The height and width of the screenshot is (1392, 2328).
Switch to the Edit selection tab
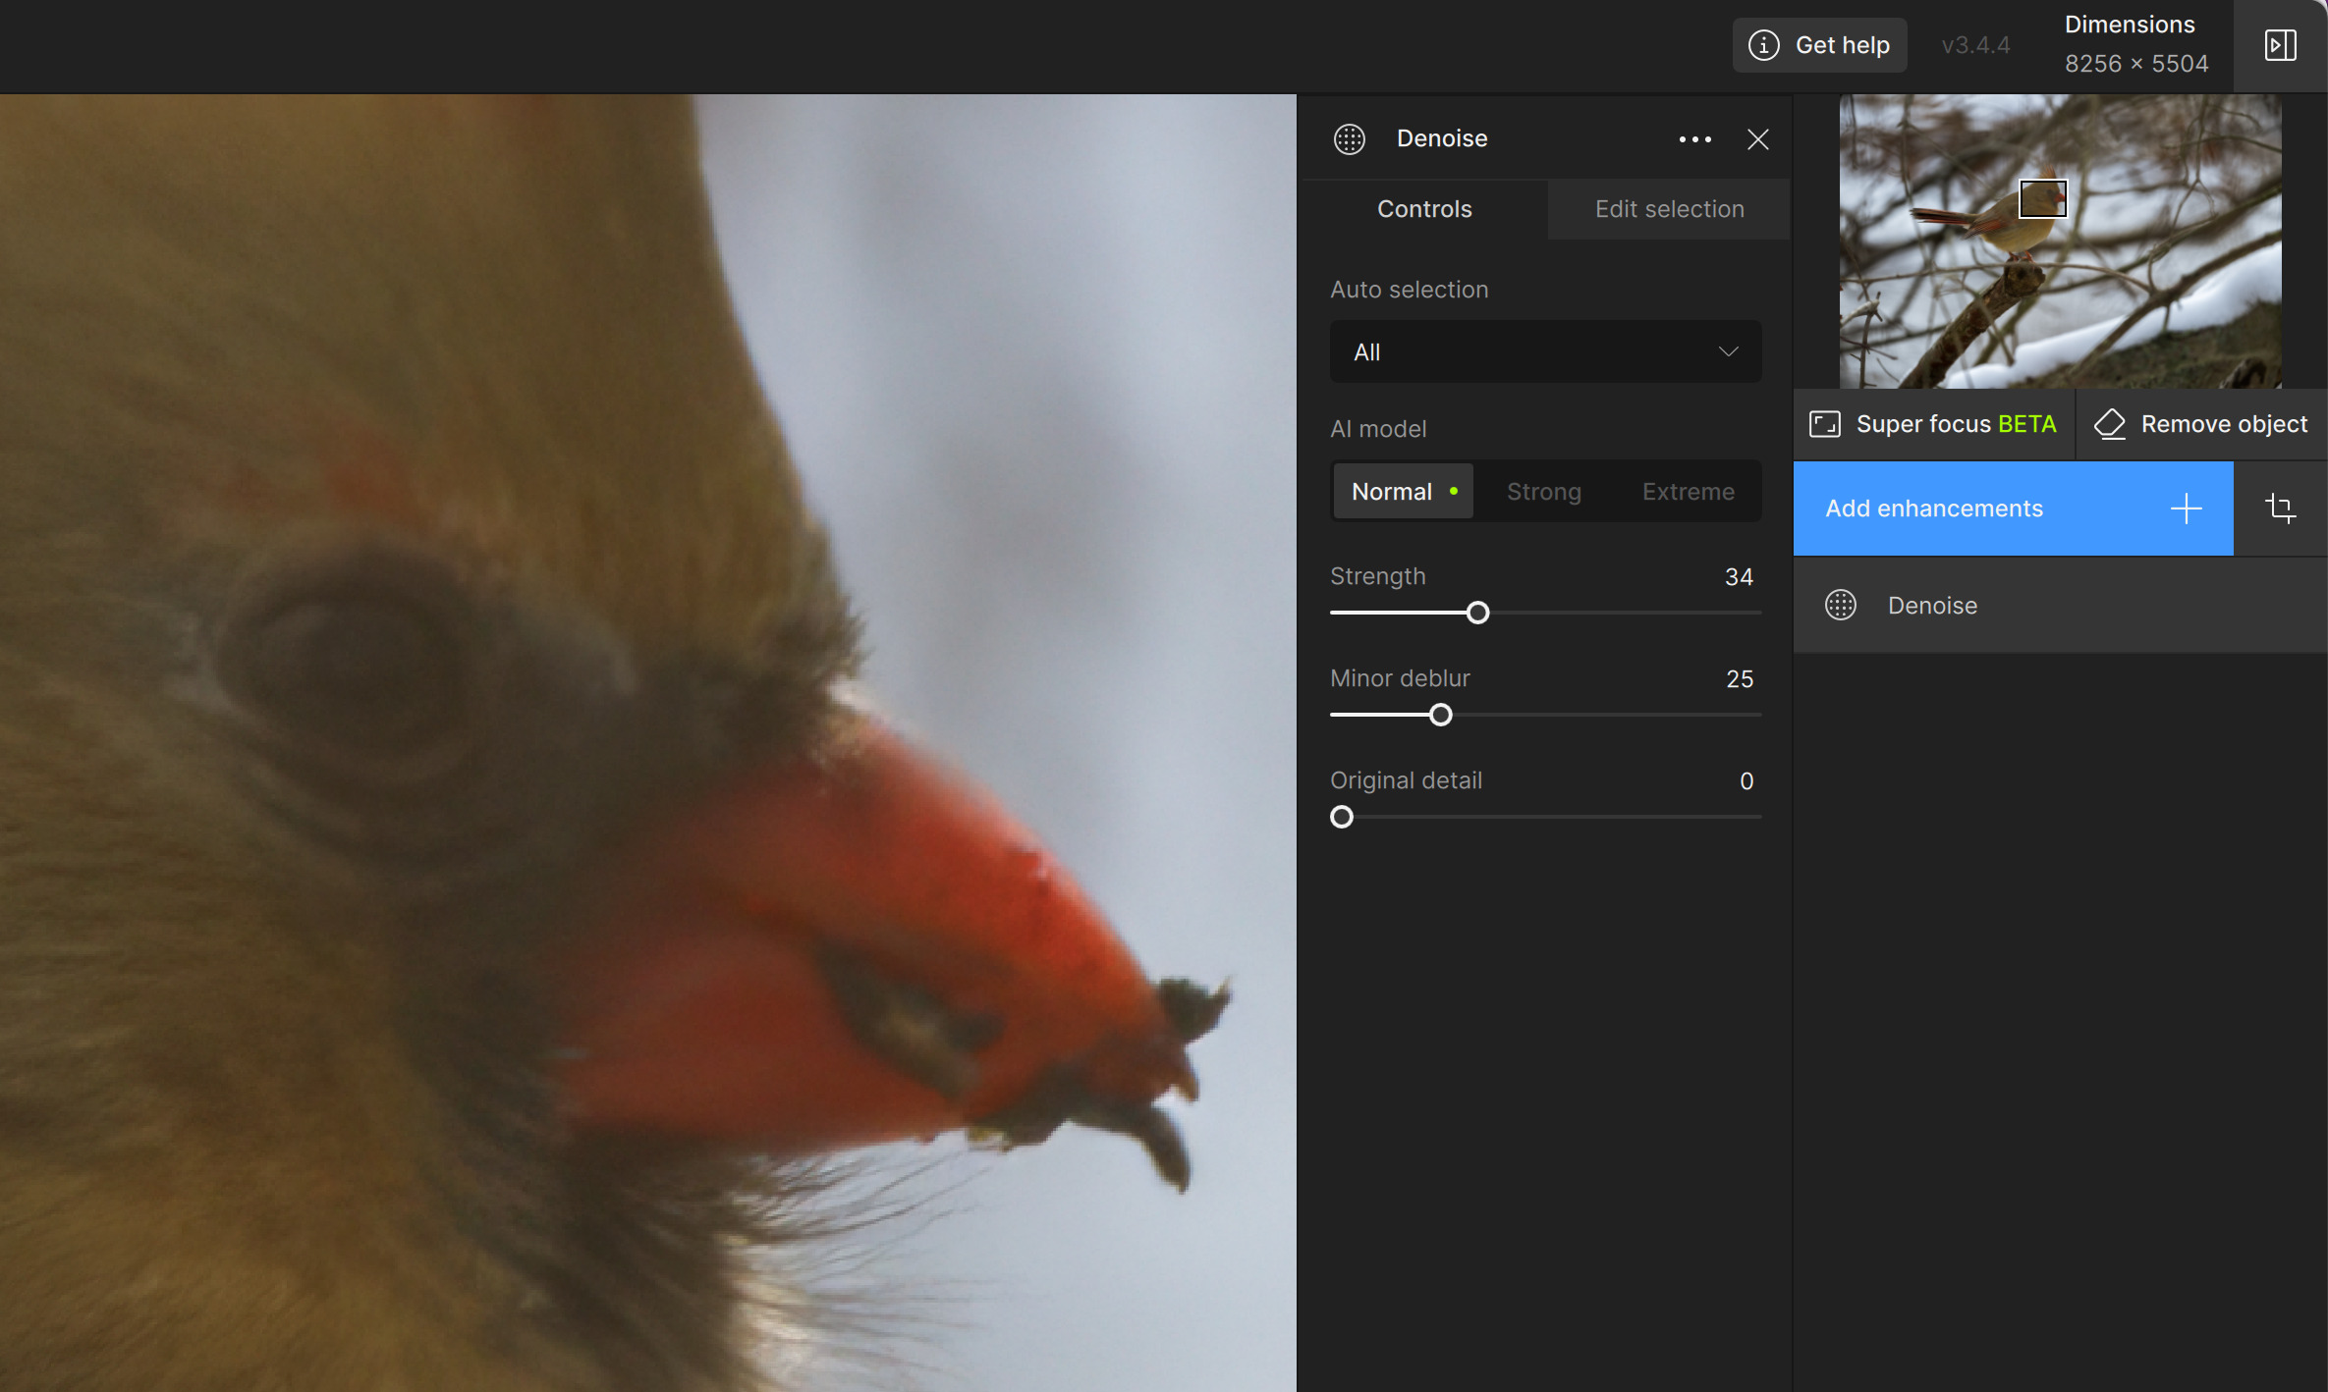tap(1669, 209)
